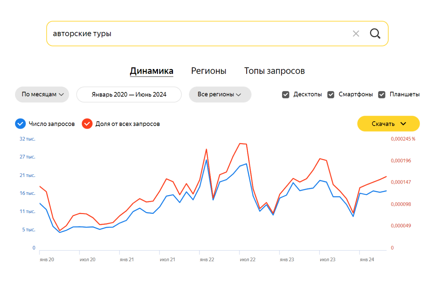
Task: Toggle the red 'Доля от всех запросов' series
Action: (x=87, y=124)
